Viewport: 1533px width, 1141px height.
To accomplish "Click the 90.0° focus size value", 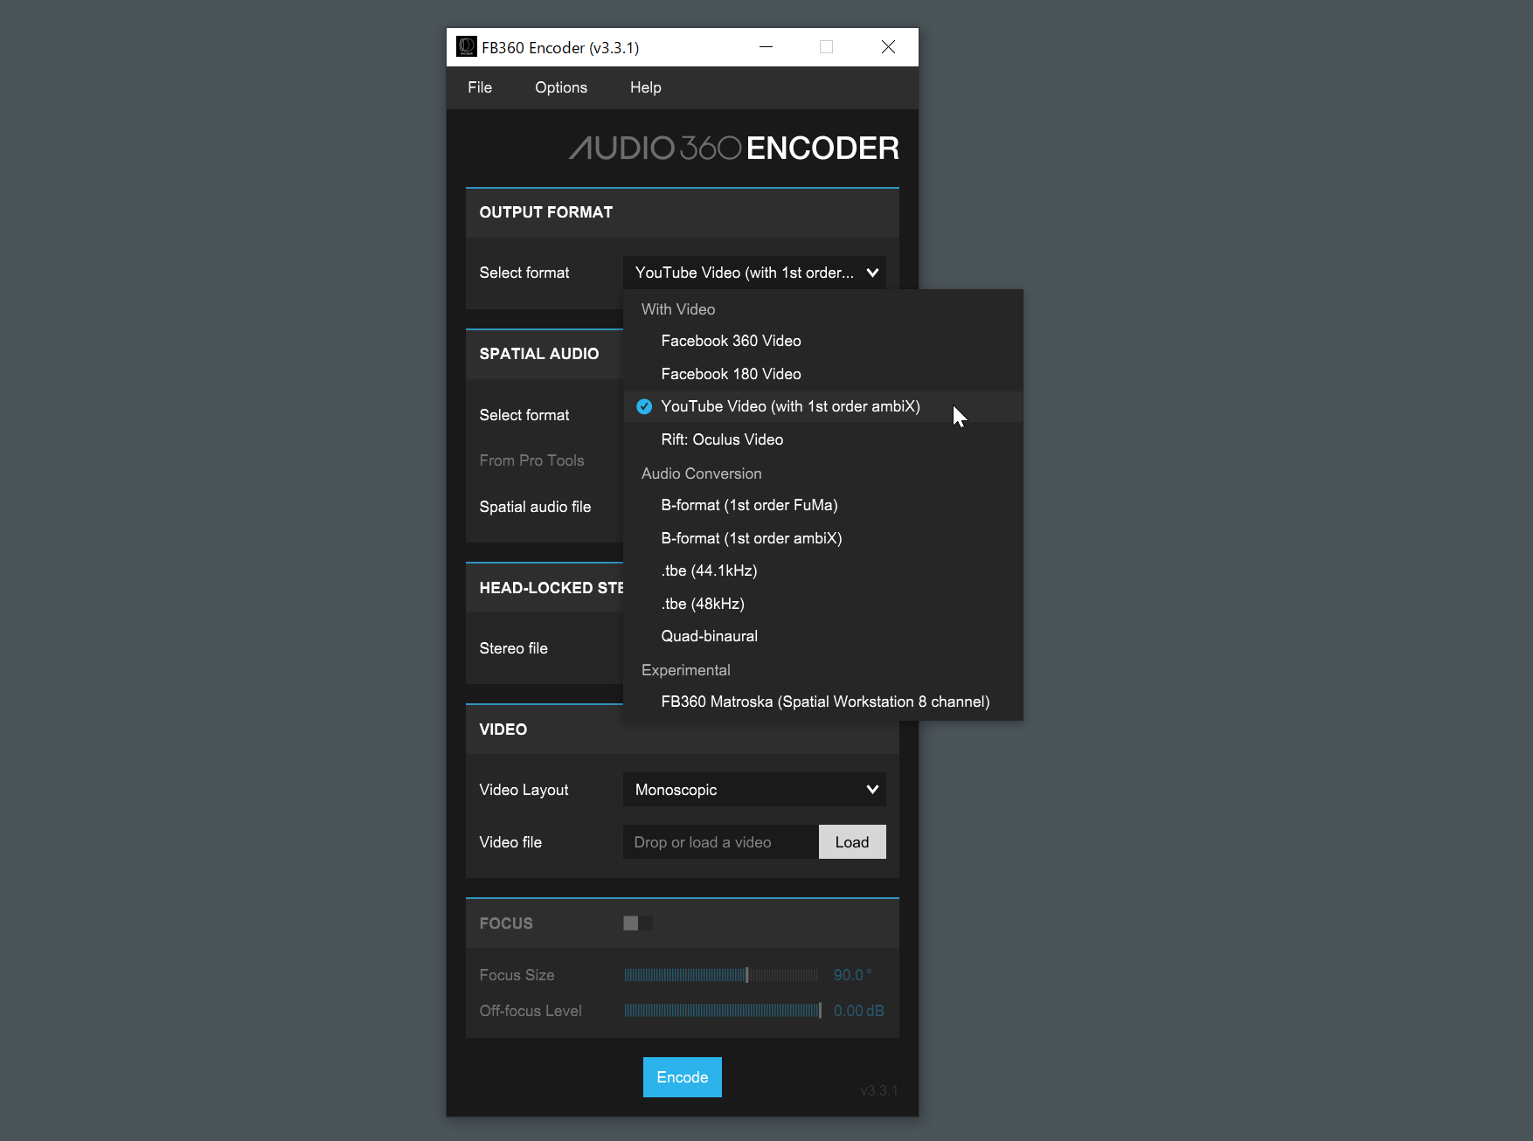I will [x=852, y=975].
